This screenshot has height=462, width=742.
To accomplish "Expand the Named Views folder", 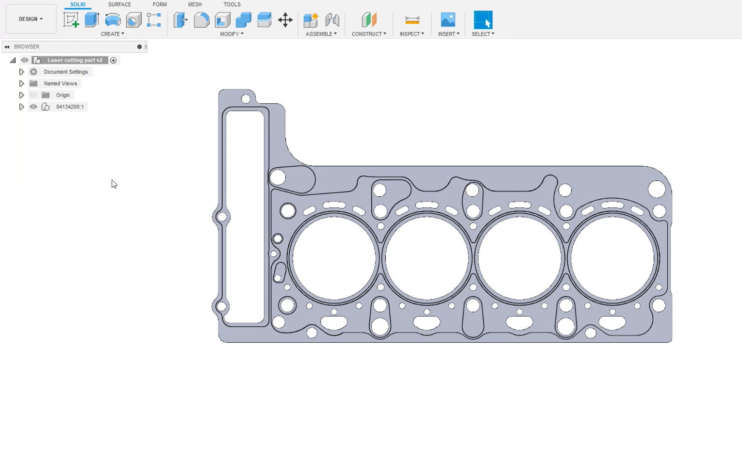I will click(x=21, y=83).
